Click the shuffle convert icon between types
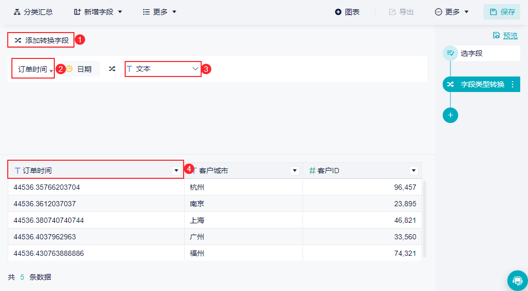Image resolution: width=528 pixels, height=291 pixels. (112, 69)
